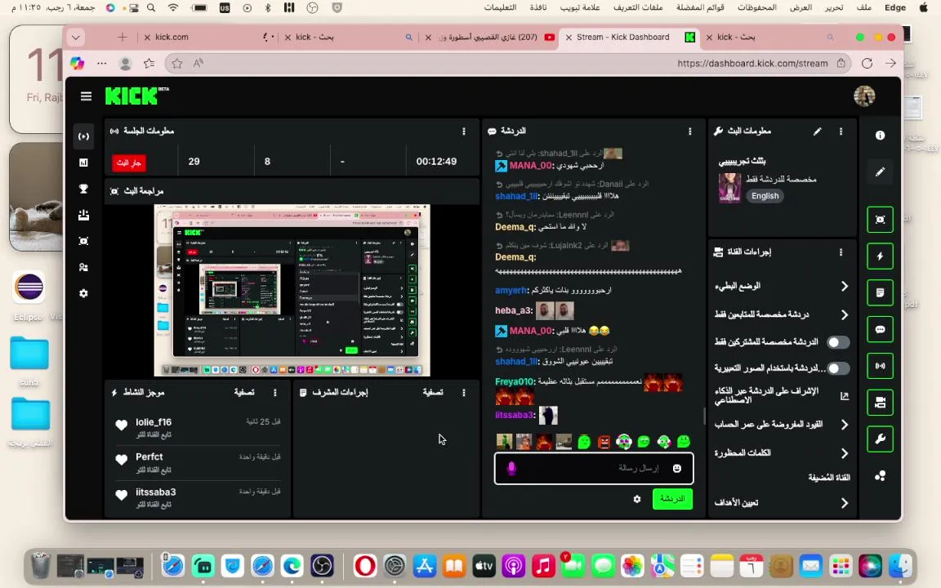Toggle the green stream preview panel button in the right rail
The image size is (941, 588).
(x=880, y=220)
